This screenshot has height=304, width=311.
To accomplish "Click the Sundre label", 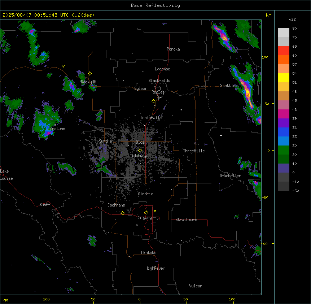I will (105, 141).
